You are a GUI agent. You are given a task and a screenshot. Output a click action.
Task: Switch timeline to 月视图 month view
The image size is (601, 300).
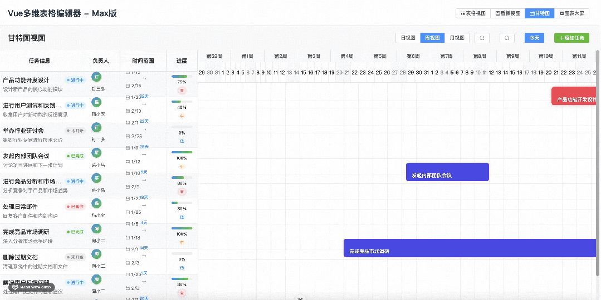point(457,38)
